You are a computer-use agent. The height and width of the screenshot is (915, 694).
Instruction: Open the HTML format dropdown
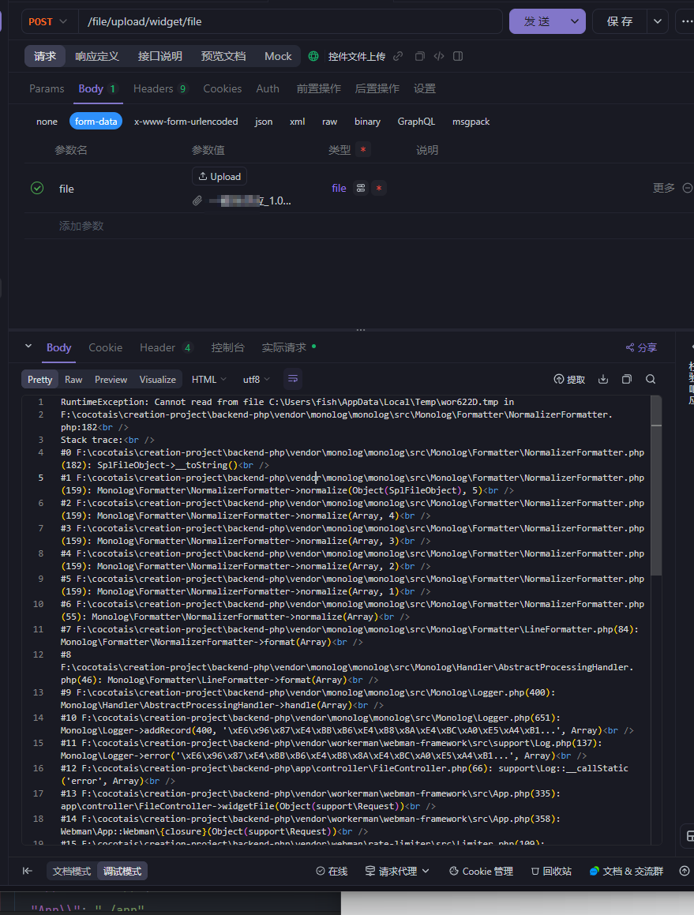pyautogui.click(x=209, y=379)
